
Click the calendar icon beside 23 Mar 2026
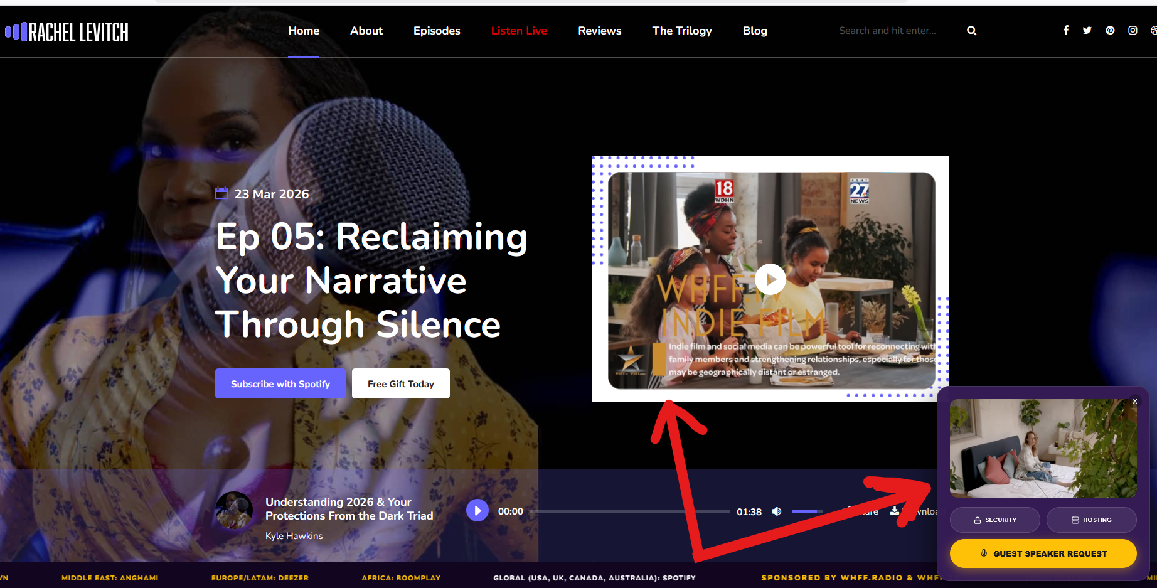tap(221, 193)
